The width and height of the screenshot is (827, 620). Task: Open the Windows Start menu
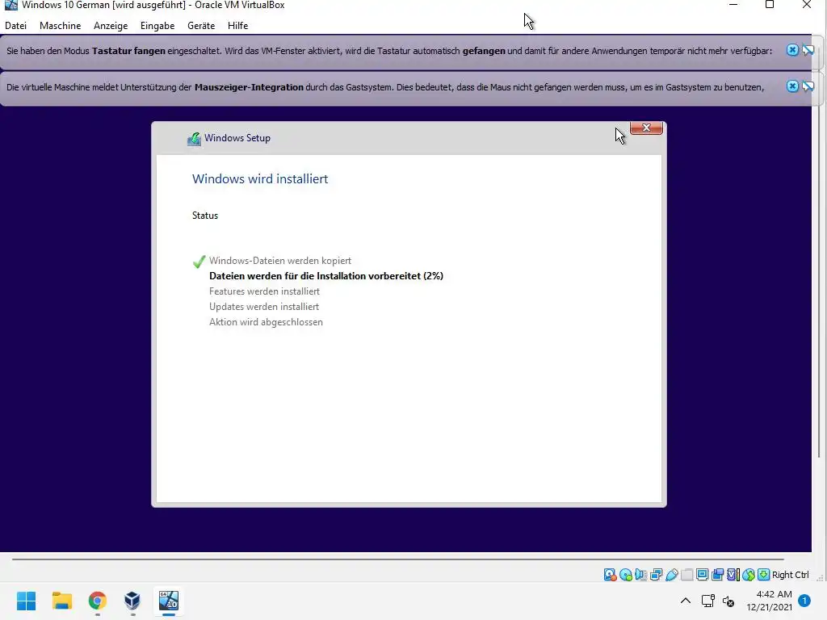tap(27, 601)
